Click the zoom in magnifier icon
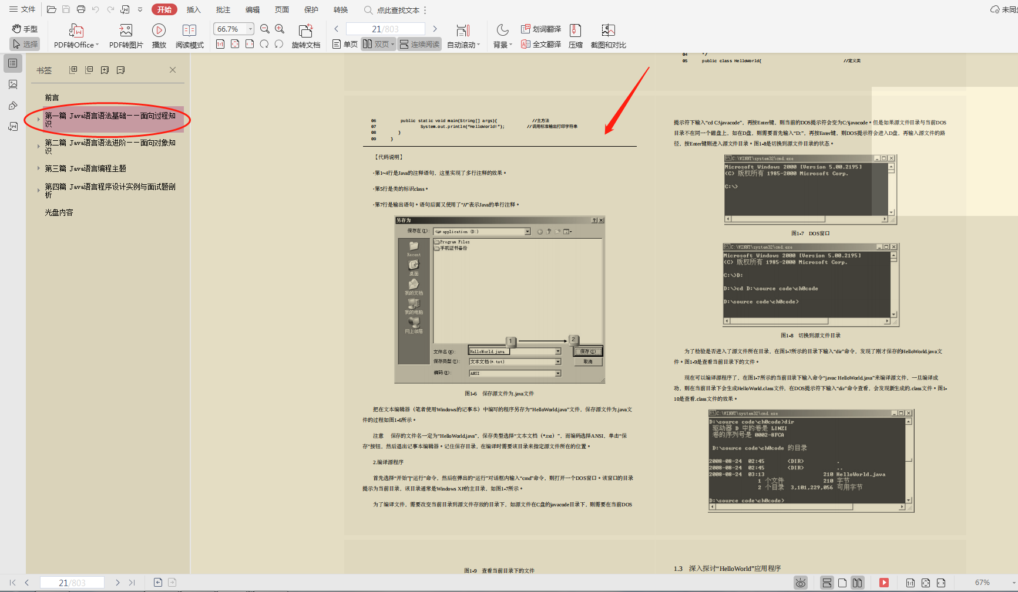This screenshot has width=1018, height=592. [x=280, y=29]
